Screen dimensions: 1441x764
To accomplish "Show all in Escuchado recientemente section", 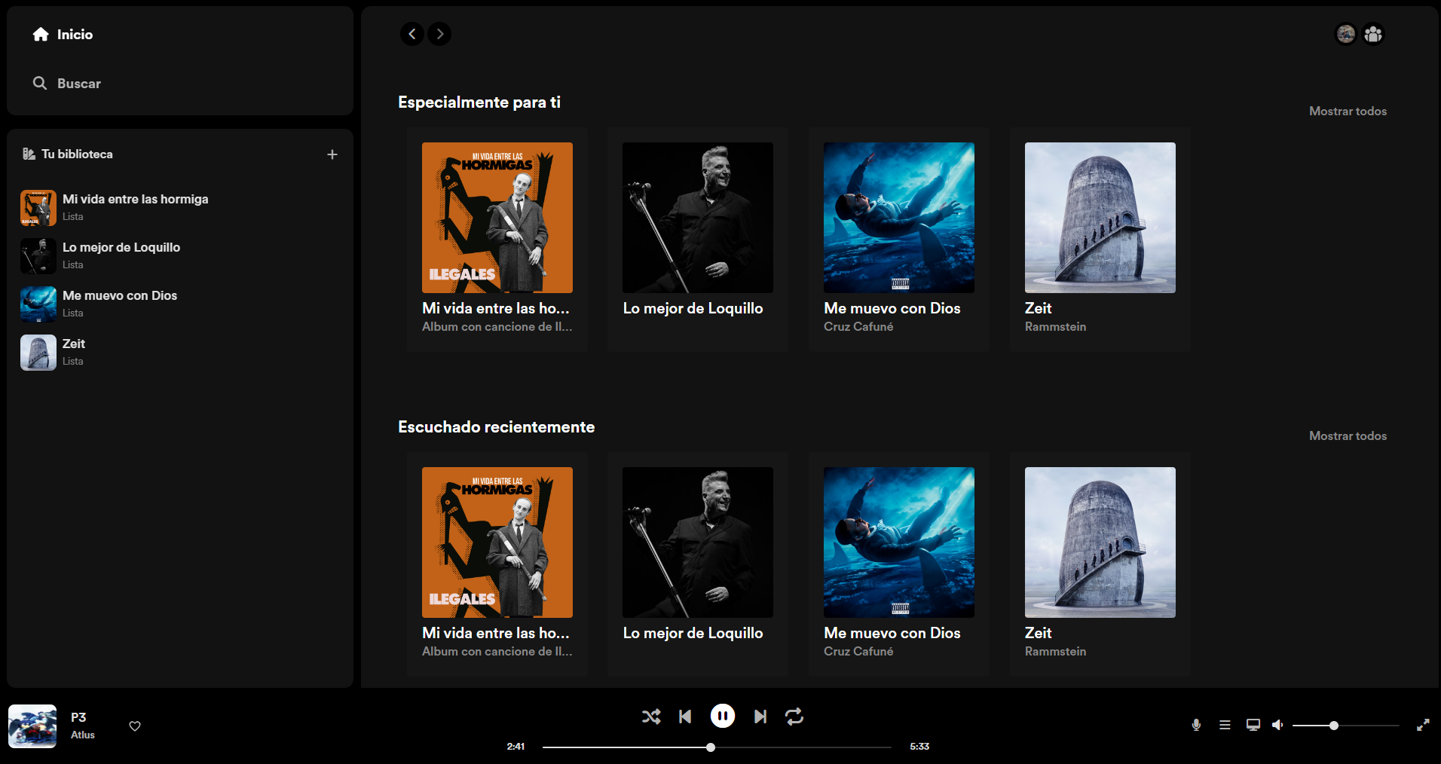I will click(x=1348, y=436).
